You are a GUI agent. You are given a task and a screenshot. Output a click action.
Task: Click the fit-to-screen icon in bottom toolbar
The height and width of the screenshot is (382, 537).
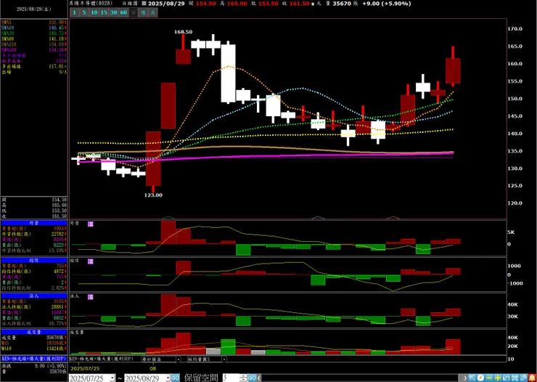(515, 378)
